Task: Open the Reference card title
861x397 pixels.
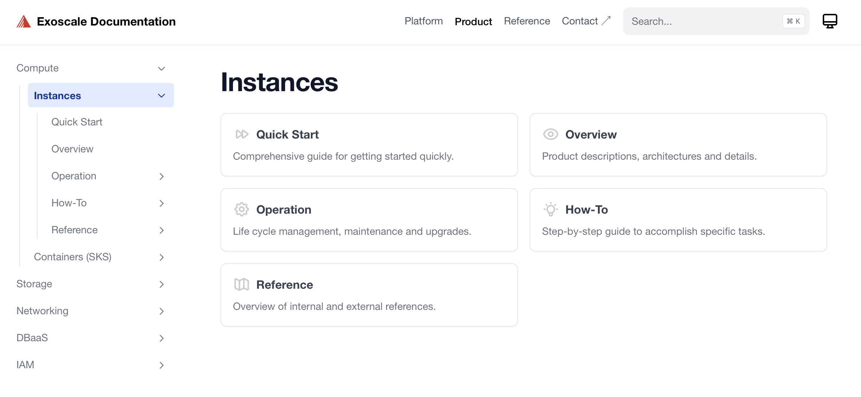Action: [284, 285]
